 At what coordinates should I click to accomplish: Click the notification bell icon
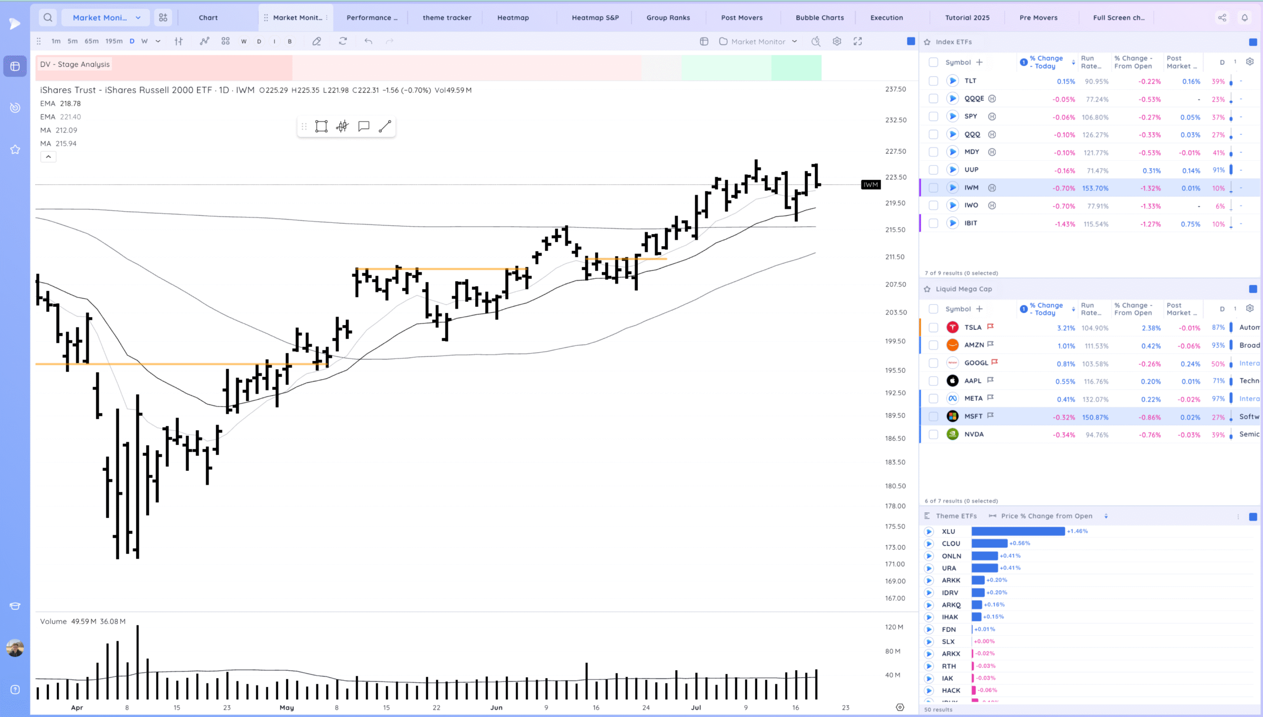[1245, 18]
